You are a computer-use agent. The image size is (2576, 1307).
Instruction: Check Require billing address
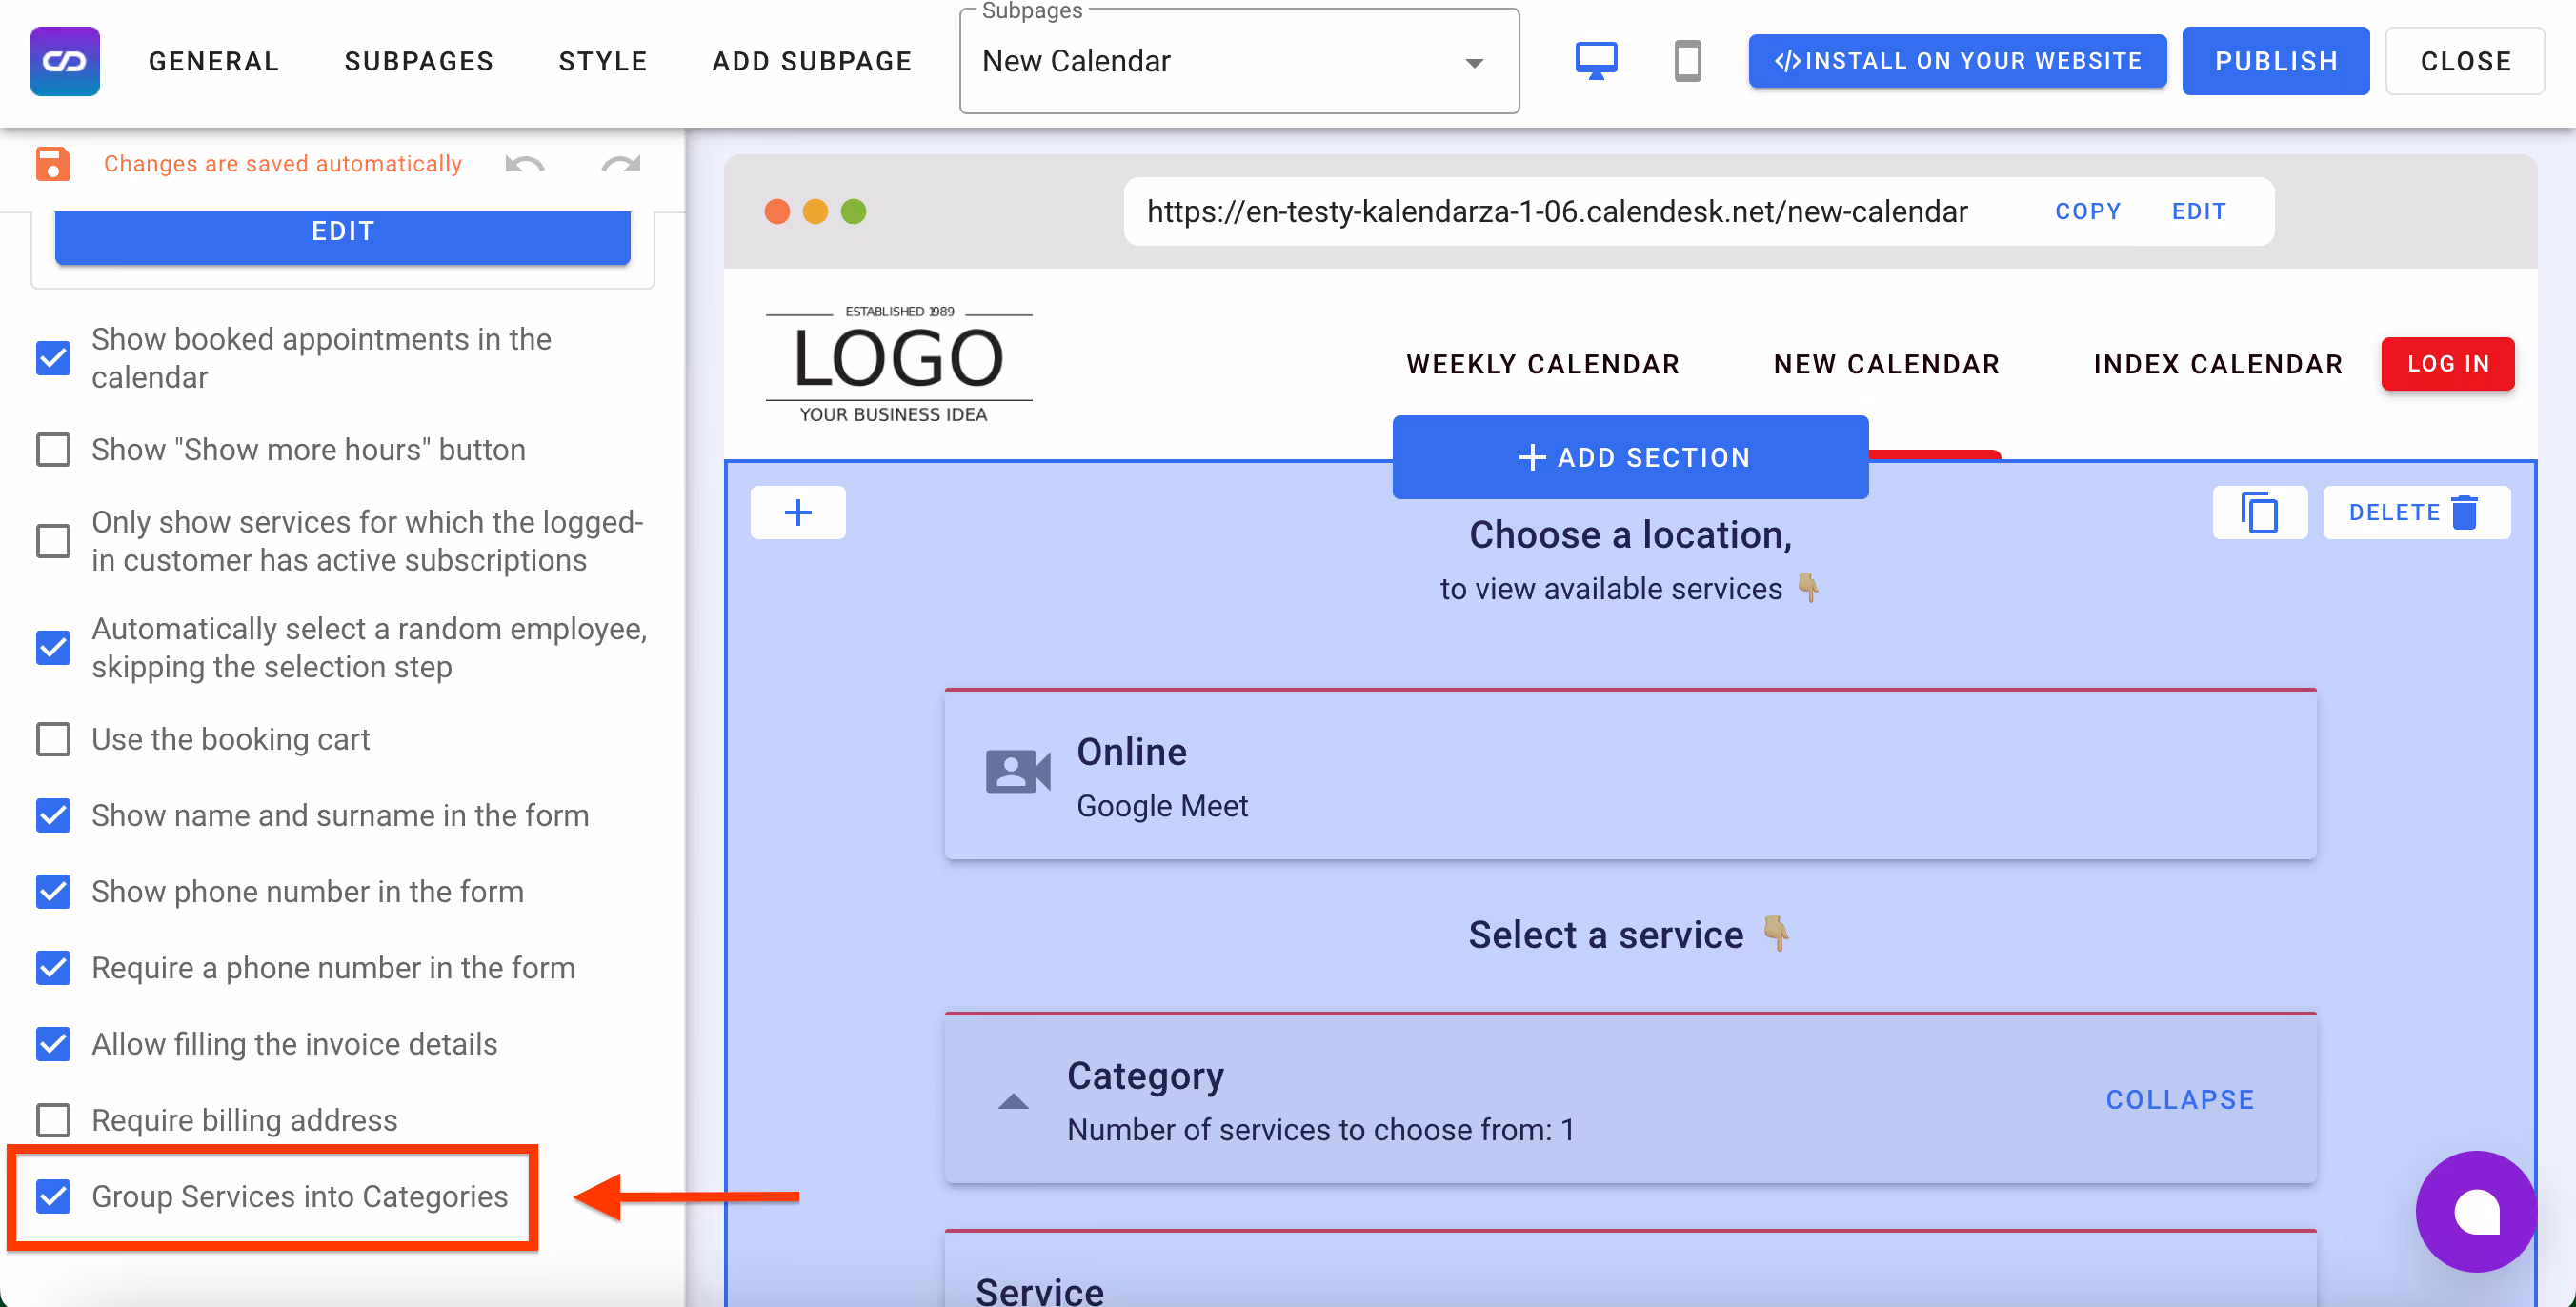click(x=52, y=1120)
